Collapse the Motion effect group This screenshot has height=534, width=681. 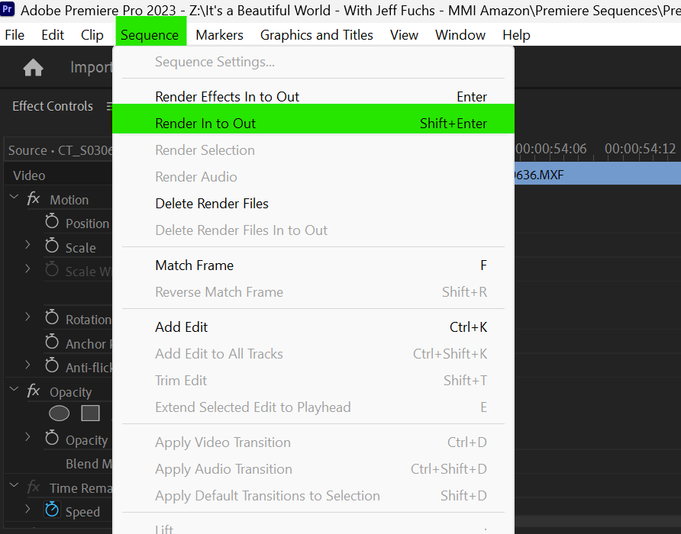coord(14,197)
